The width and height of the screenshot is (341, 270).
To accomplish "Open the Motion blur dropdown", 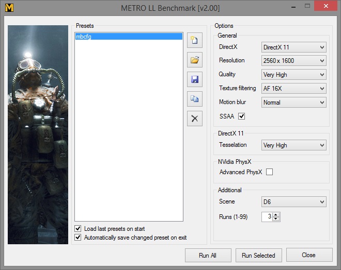I will (294, 103).
